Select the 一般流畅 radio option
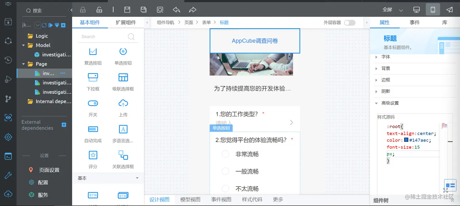The image size is (460, 206). 225,172
